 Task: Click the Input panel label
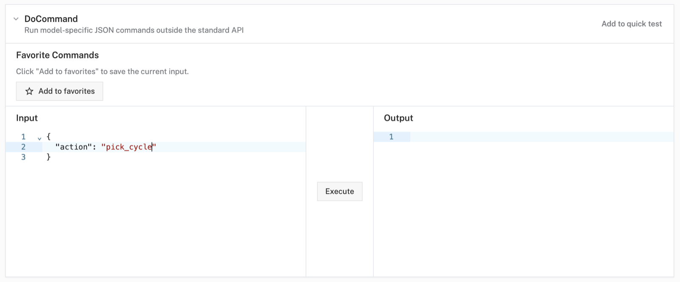pyautogui.click(x=27, y=118)
